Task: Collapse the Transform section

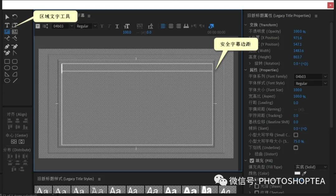Action: pos(245,25)
